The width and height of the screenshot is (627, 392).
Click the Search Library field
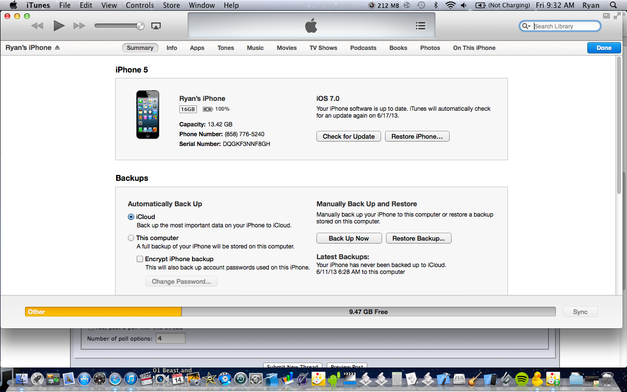[560, 26]
